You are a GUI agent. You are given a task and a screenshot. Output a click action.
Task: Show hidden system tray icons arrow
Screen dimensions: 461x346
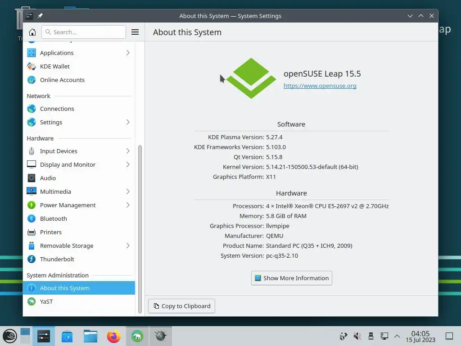(x=397, y=336)
